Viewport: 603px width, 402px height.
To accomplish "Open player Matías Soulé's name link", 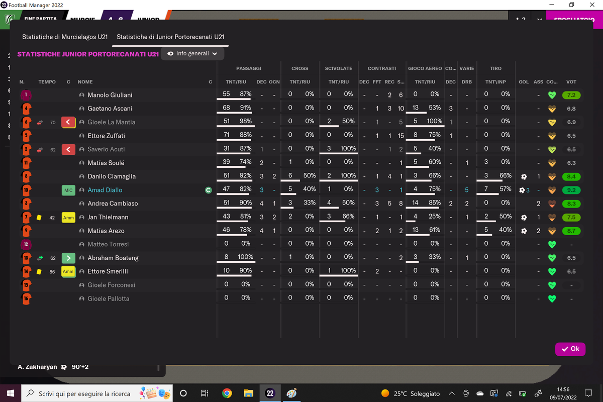I will 106,163.
